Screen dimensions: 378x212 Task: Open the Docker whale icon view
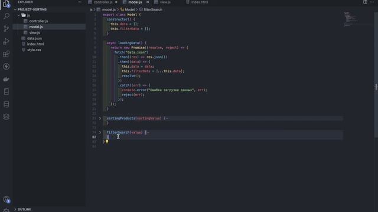tap(6, 79)
